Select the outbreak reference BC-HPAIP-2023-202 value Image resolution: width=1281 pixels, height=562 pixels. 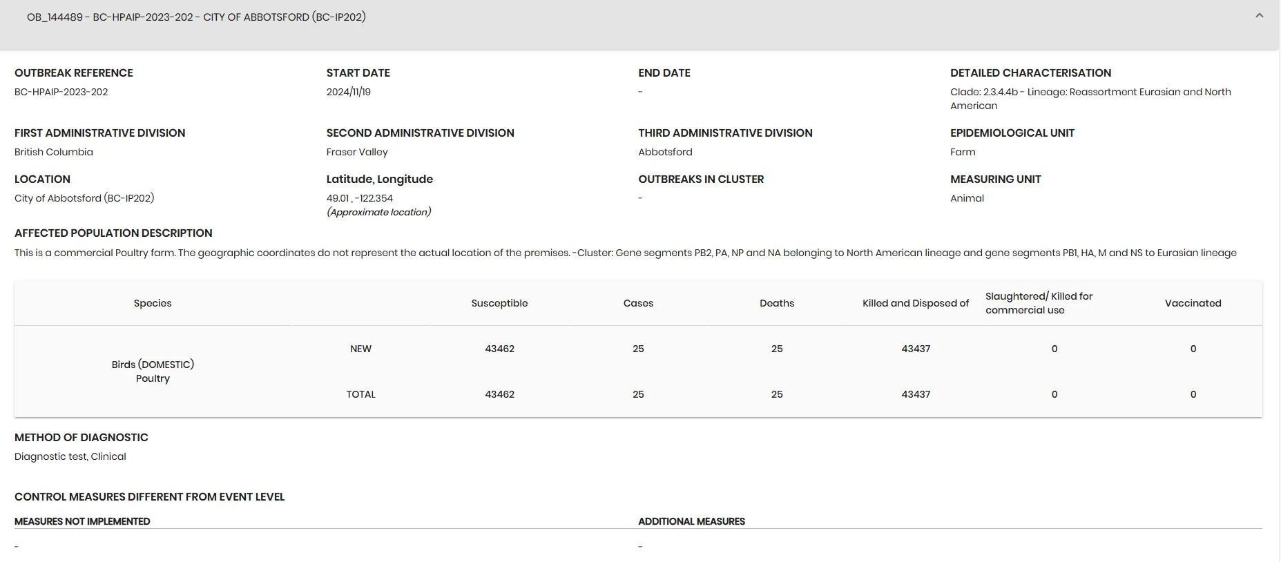click(x=61, y=92)
